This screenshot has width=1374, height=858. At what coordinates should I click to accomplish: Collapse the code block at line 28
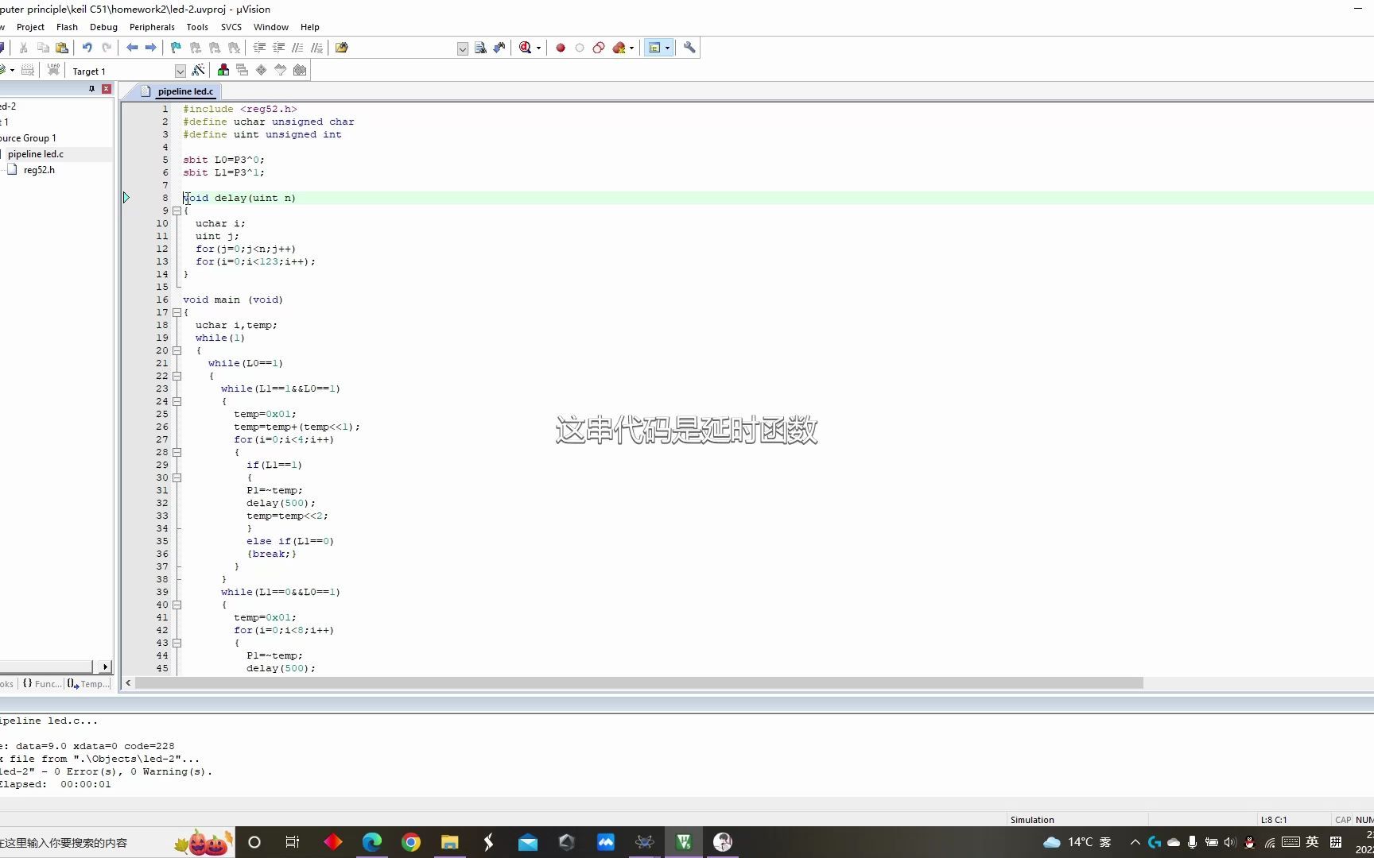pos(177,452)
